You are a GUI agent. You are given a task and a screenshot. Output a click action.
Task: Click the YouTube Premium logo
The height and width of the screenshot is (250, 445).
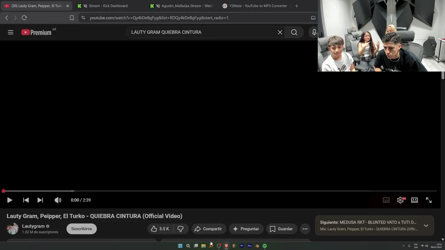point(36,32)
